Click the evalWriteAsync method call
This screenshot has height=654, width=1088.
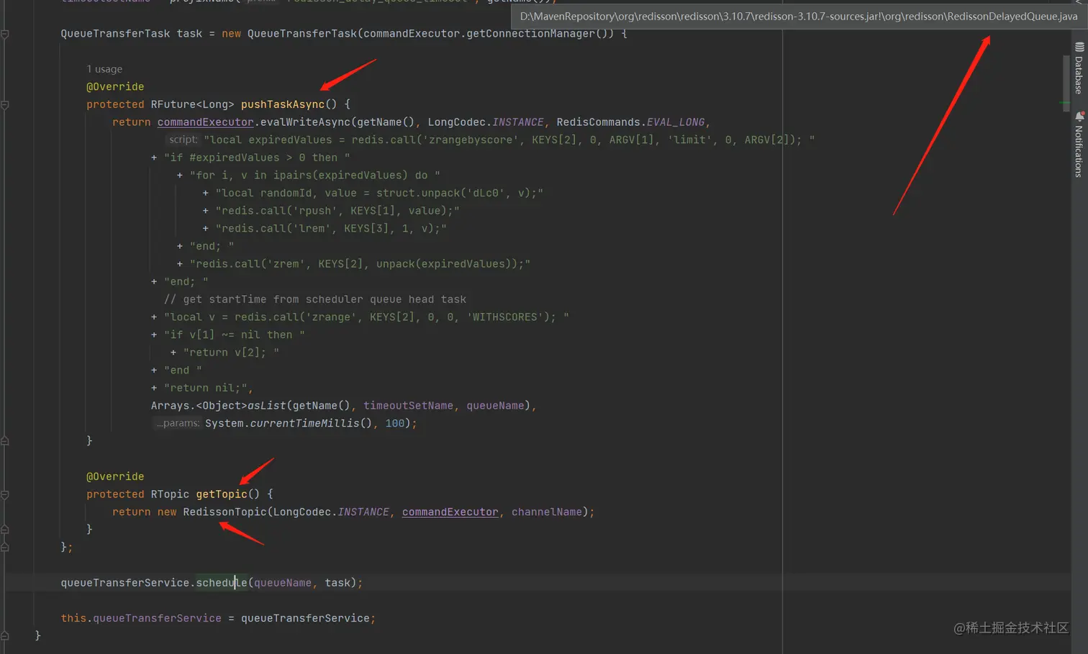click(305, 122)
